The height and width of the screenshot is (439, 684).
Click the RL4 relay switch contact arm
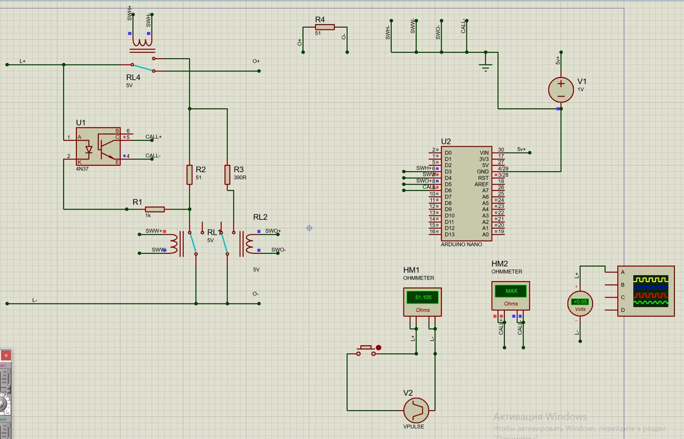tap(143, 68)
